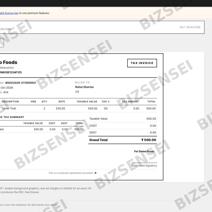Select customer name Rahul Sharma
The height and width of the screenshot is (212, 212).
(84, 87)
